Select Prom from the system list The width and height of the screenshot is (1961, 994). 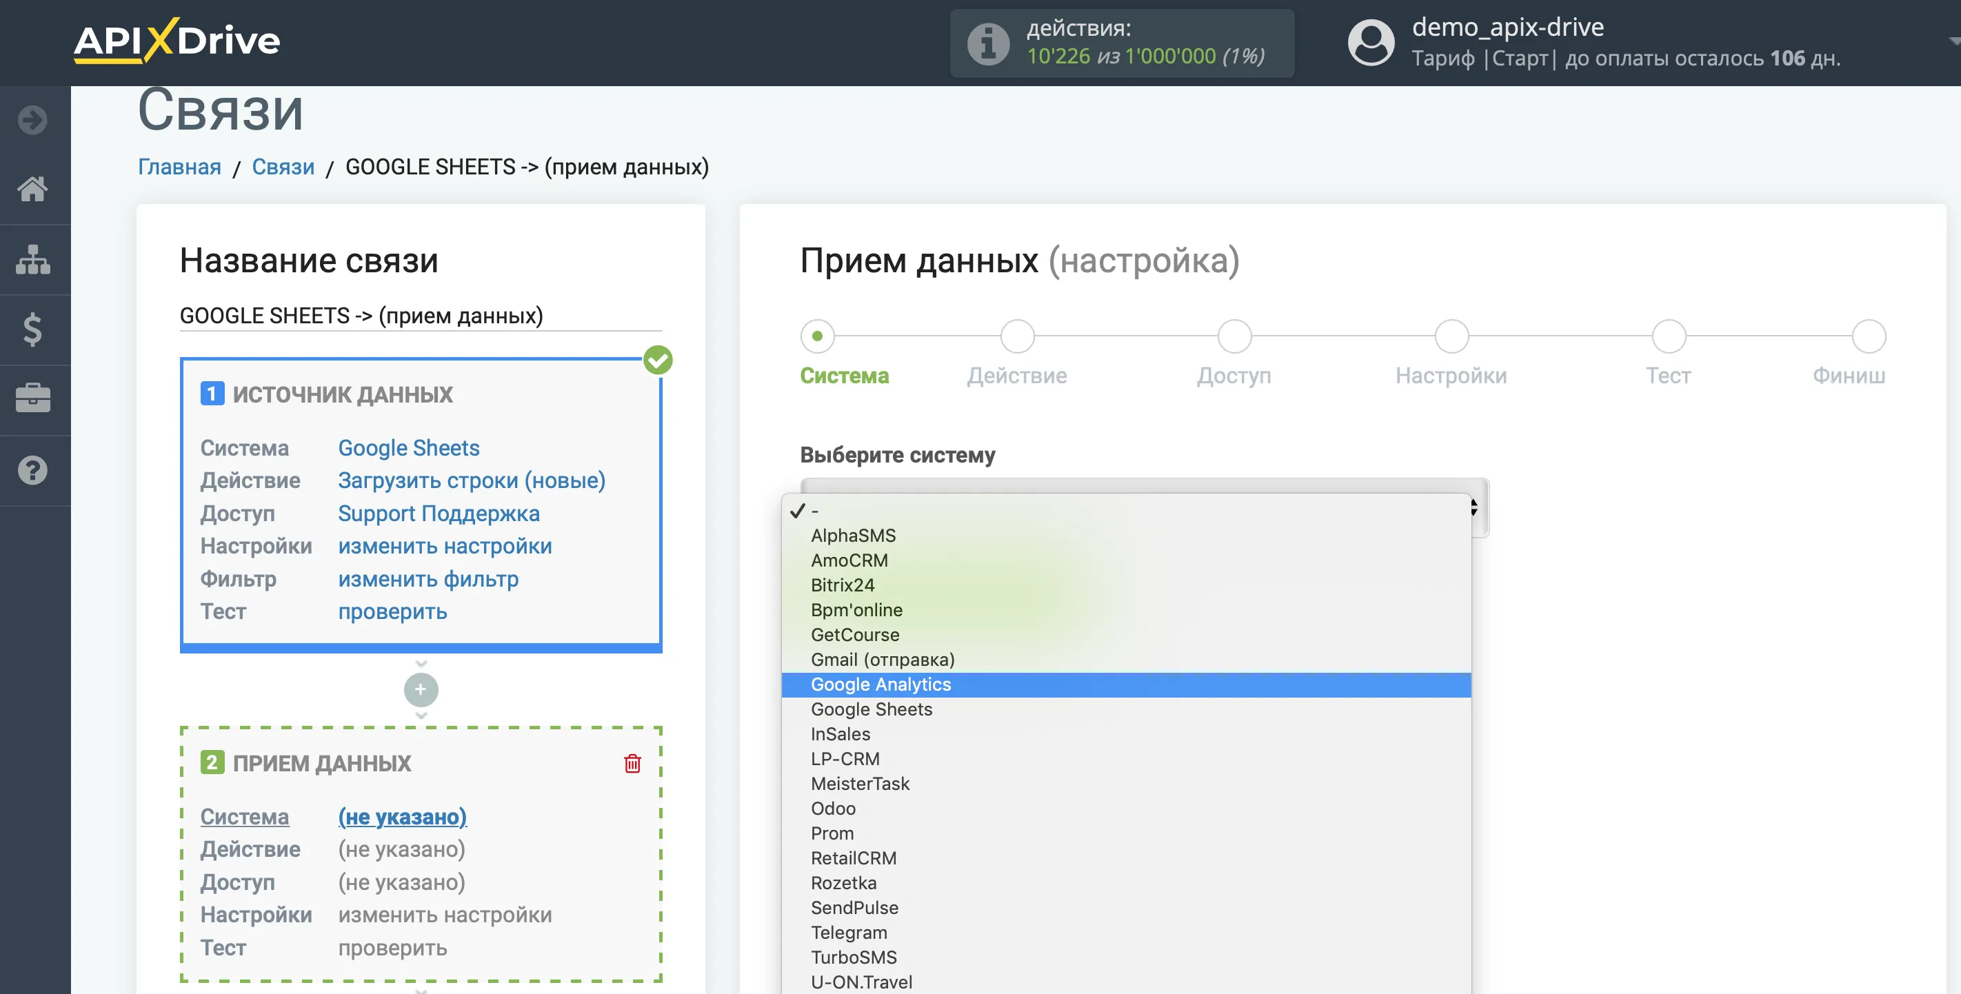click(1126, 833)
